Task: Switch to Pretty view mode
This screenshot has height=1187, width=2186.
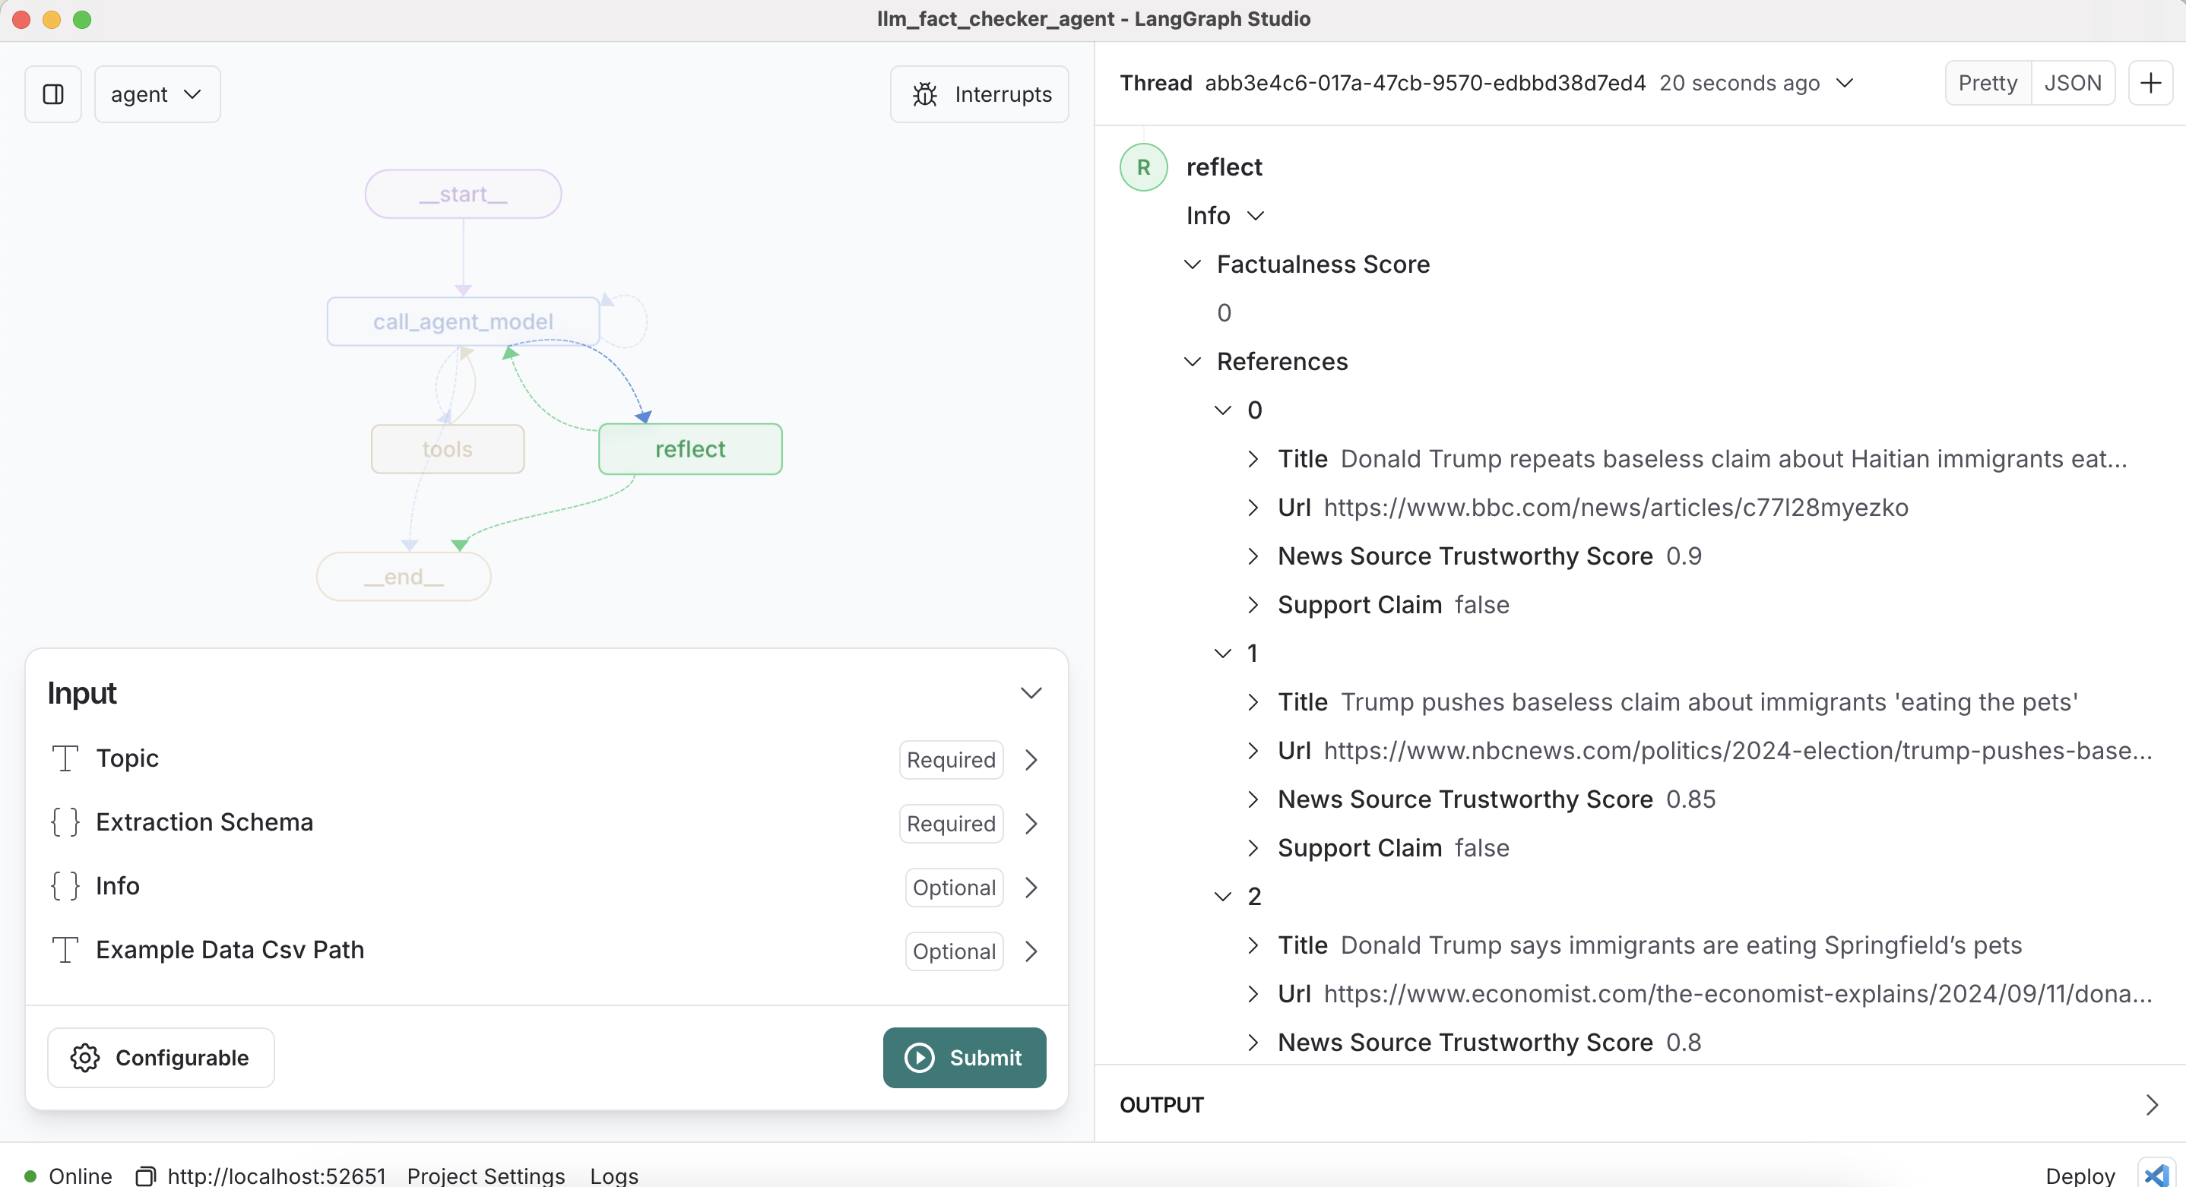Action: [1987, 83]
